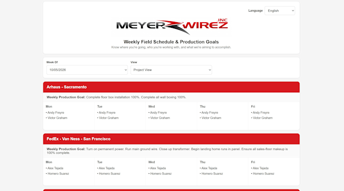Click the subtitle beginning "Know where you're going"
Viewport: 344px width, 191px height.
171,47
